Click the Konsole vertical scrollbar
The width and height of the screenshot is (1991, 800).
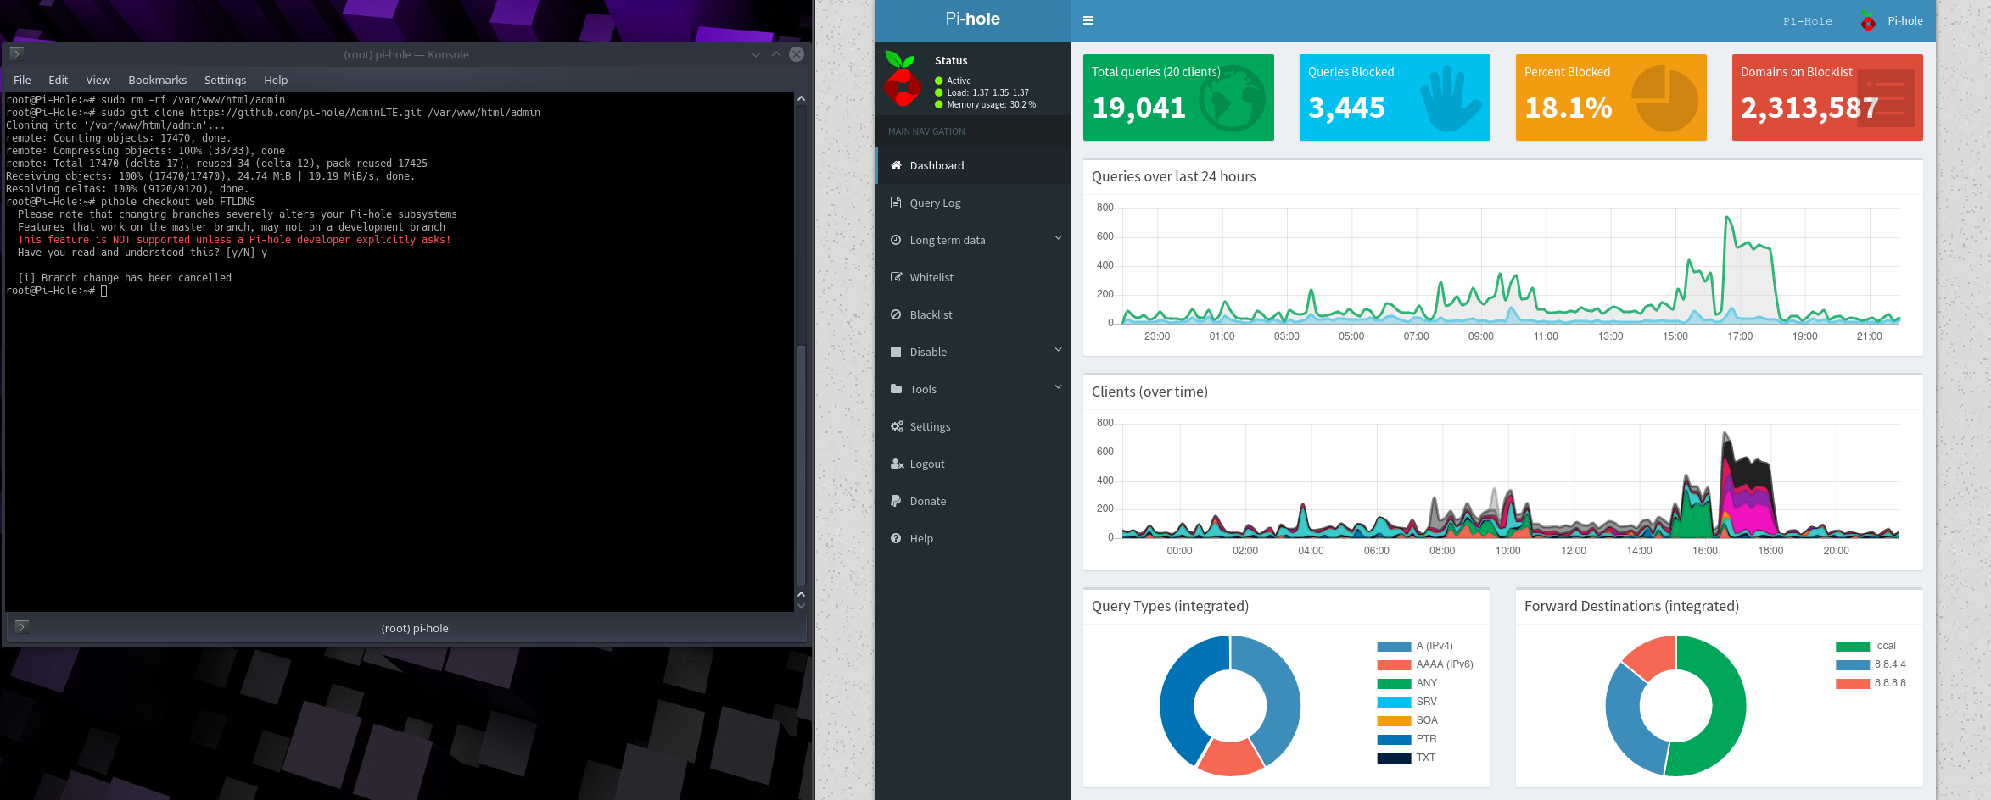tap(801, 464)
